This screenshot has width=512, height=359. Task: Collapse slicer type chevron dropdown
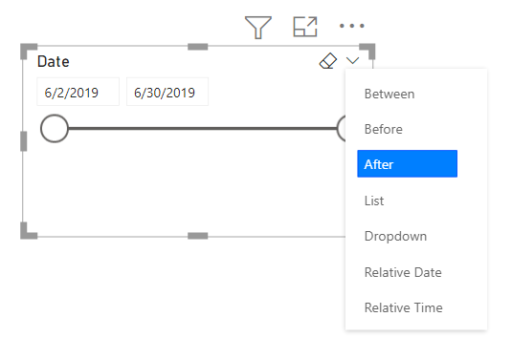[x=352, y=60]
